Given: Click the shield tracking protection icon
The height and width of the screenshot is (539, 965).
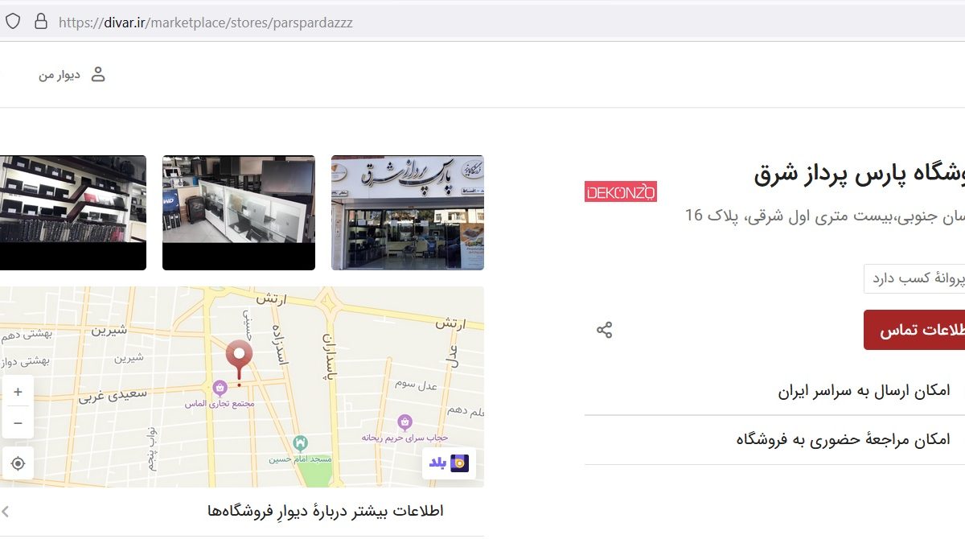Looking at the screenshot, I should tap(13, 22).
